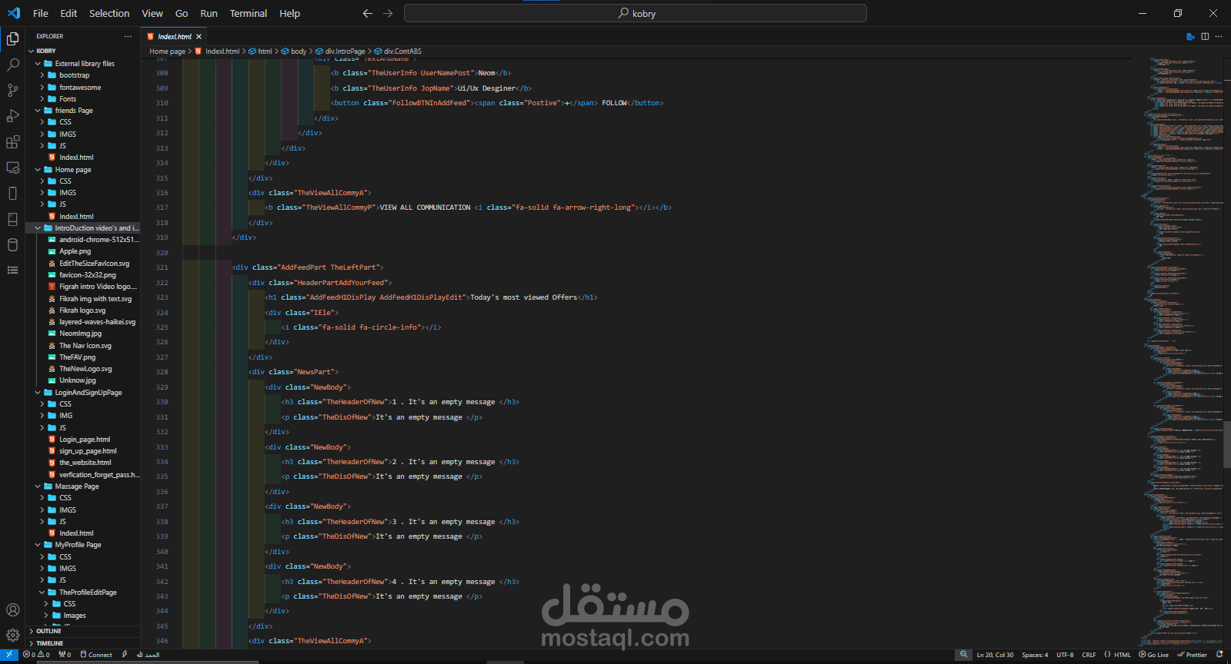Expand the fontawesome folder

coord(84,88)
